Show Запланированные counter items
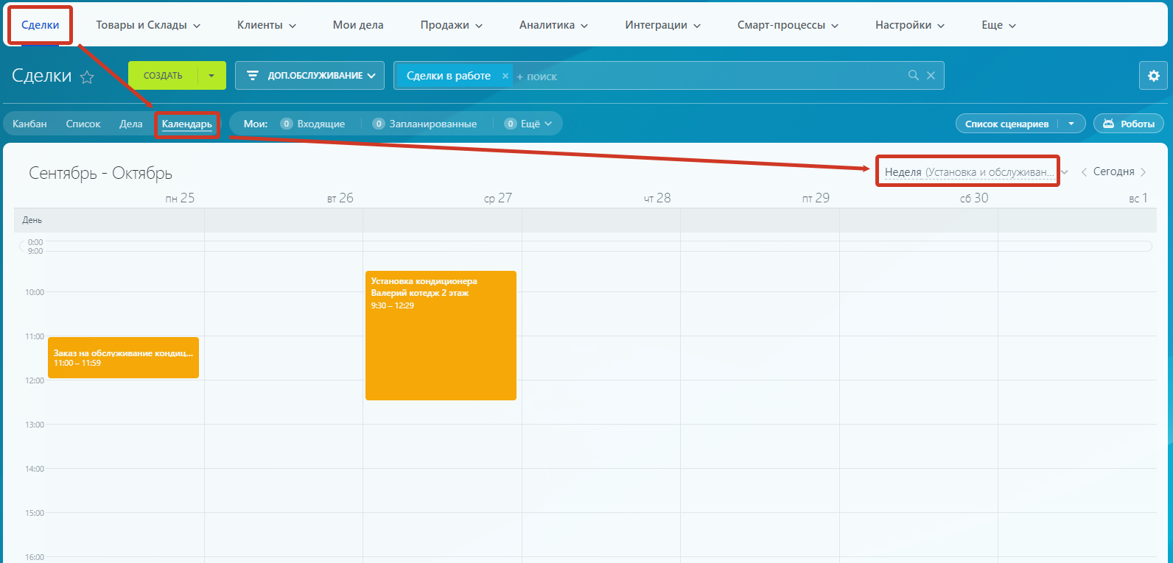 pyautogui.click(x=425, y=124)
